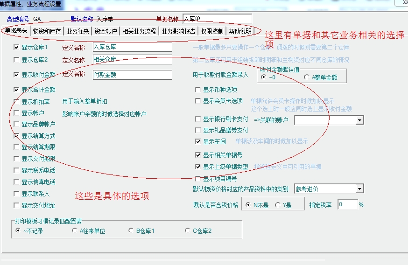This screenshot has width=408, height=265.
Task: Uncheck the 显示车间 checkbox
Action: 198,141
